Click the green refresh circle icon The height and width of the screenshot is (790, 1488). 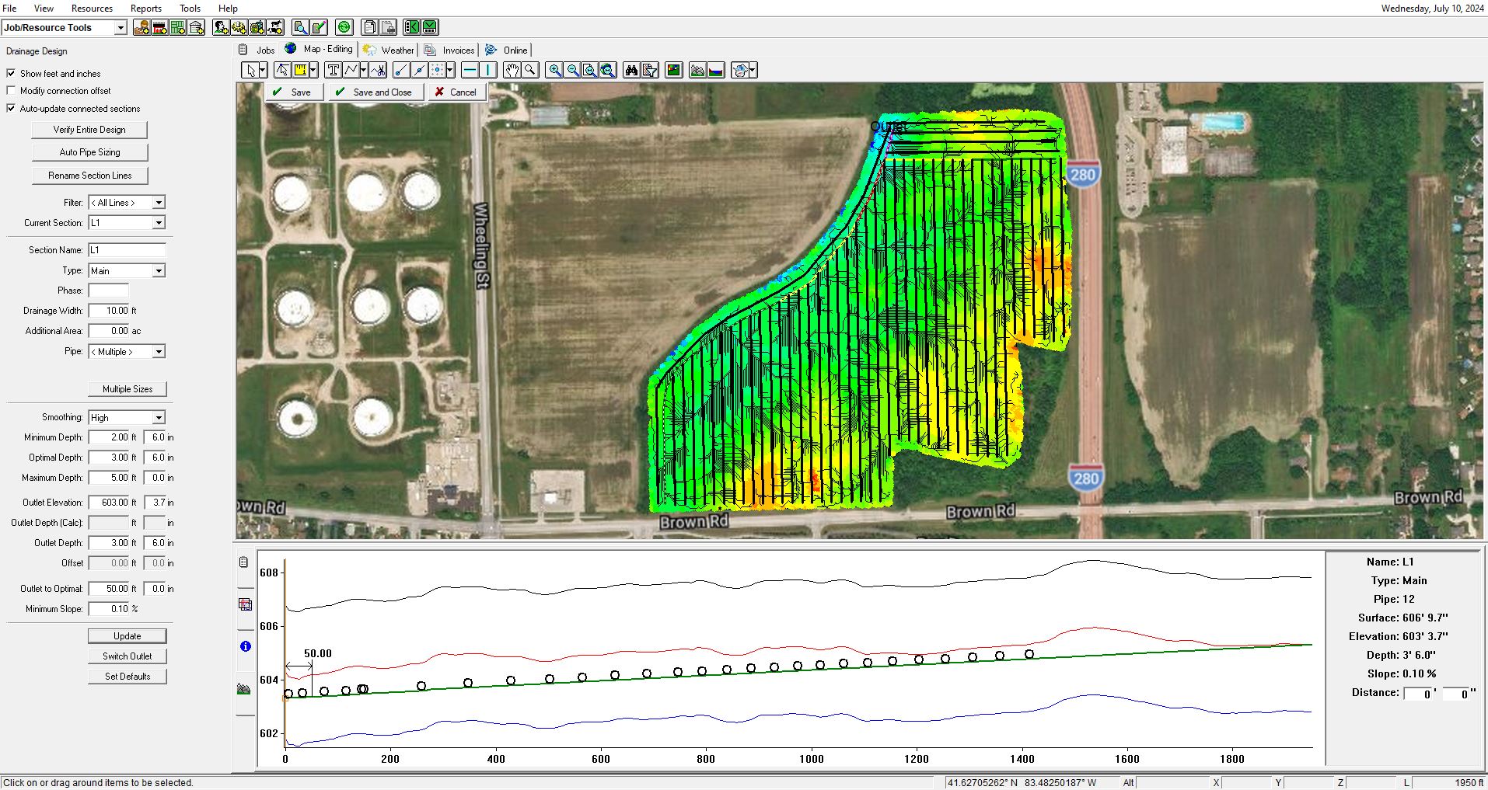pos(344,28)
